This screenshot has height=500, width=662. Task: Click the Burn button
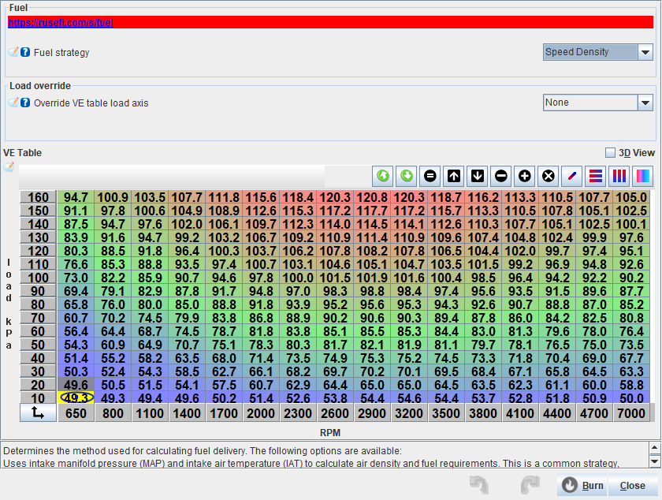[x=582, y=485]
